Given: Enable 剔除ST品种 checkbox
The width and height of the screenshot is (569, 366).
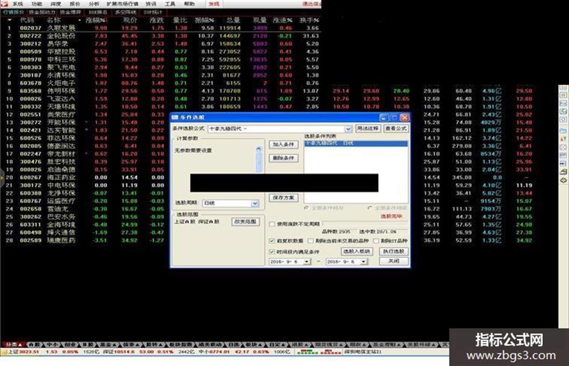Looking at the screenshot, I should tap(376, 240).
